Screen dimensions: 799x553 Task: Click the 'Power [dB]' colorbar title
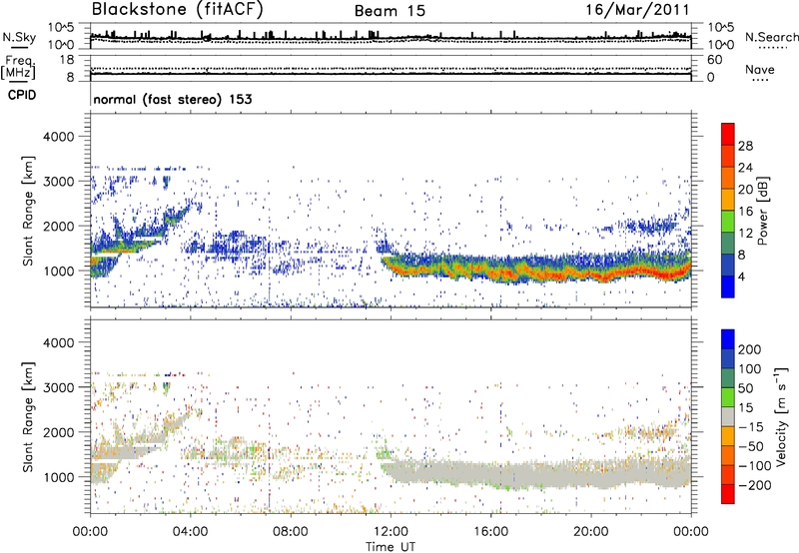point(763,211)
